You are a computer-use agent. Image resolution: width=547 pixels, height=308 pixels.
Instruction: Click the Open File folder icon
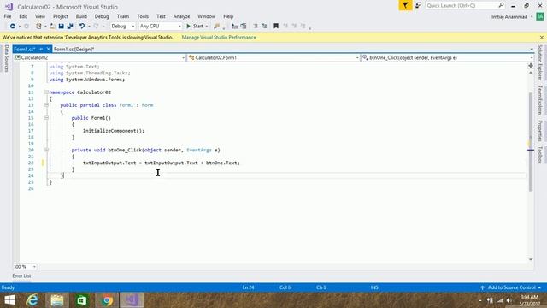(x=52, y=27)
